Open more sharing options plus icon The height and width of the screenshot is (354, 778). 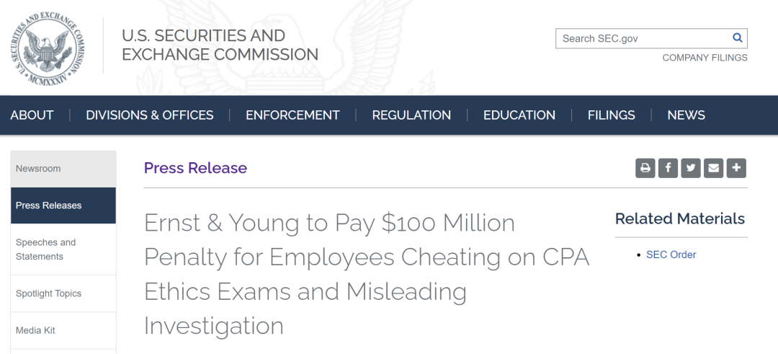[736, 168]
